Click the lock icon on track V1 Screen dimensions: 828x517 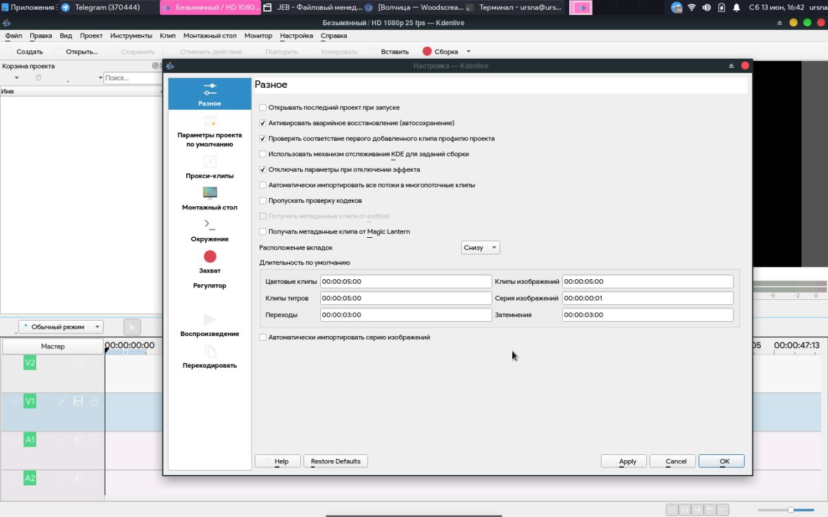[x=94, y=401]
